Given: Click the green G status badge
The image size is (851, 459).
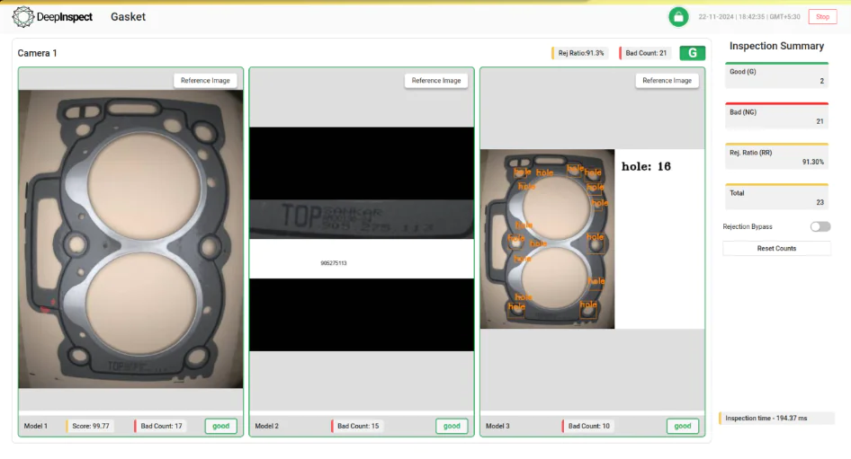Looking at the screenshot, I should [x=692, y=53].
